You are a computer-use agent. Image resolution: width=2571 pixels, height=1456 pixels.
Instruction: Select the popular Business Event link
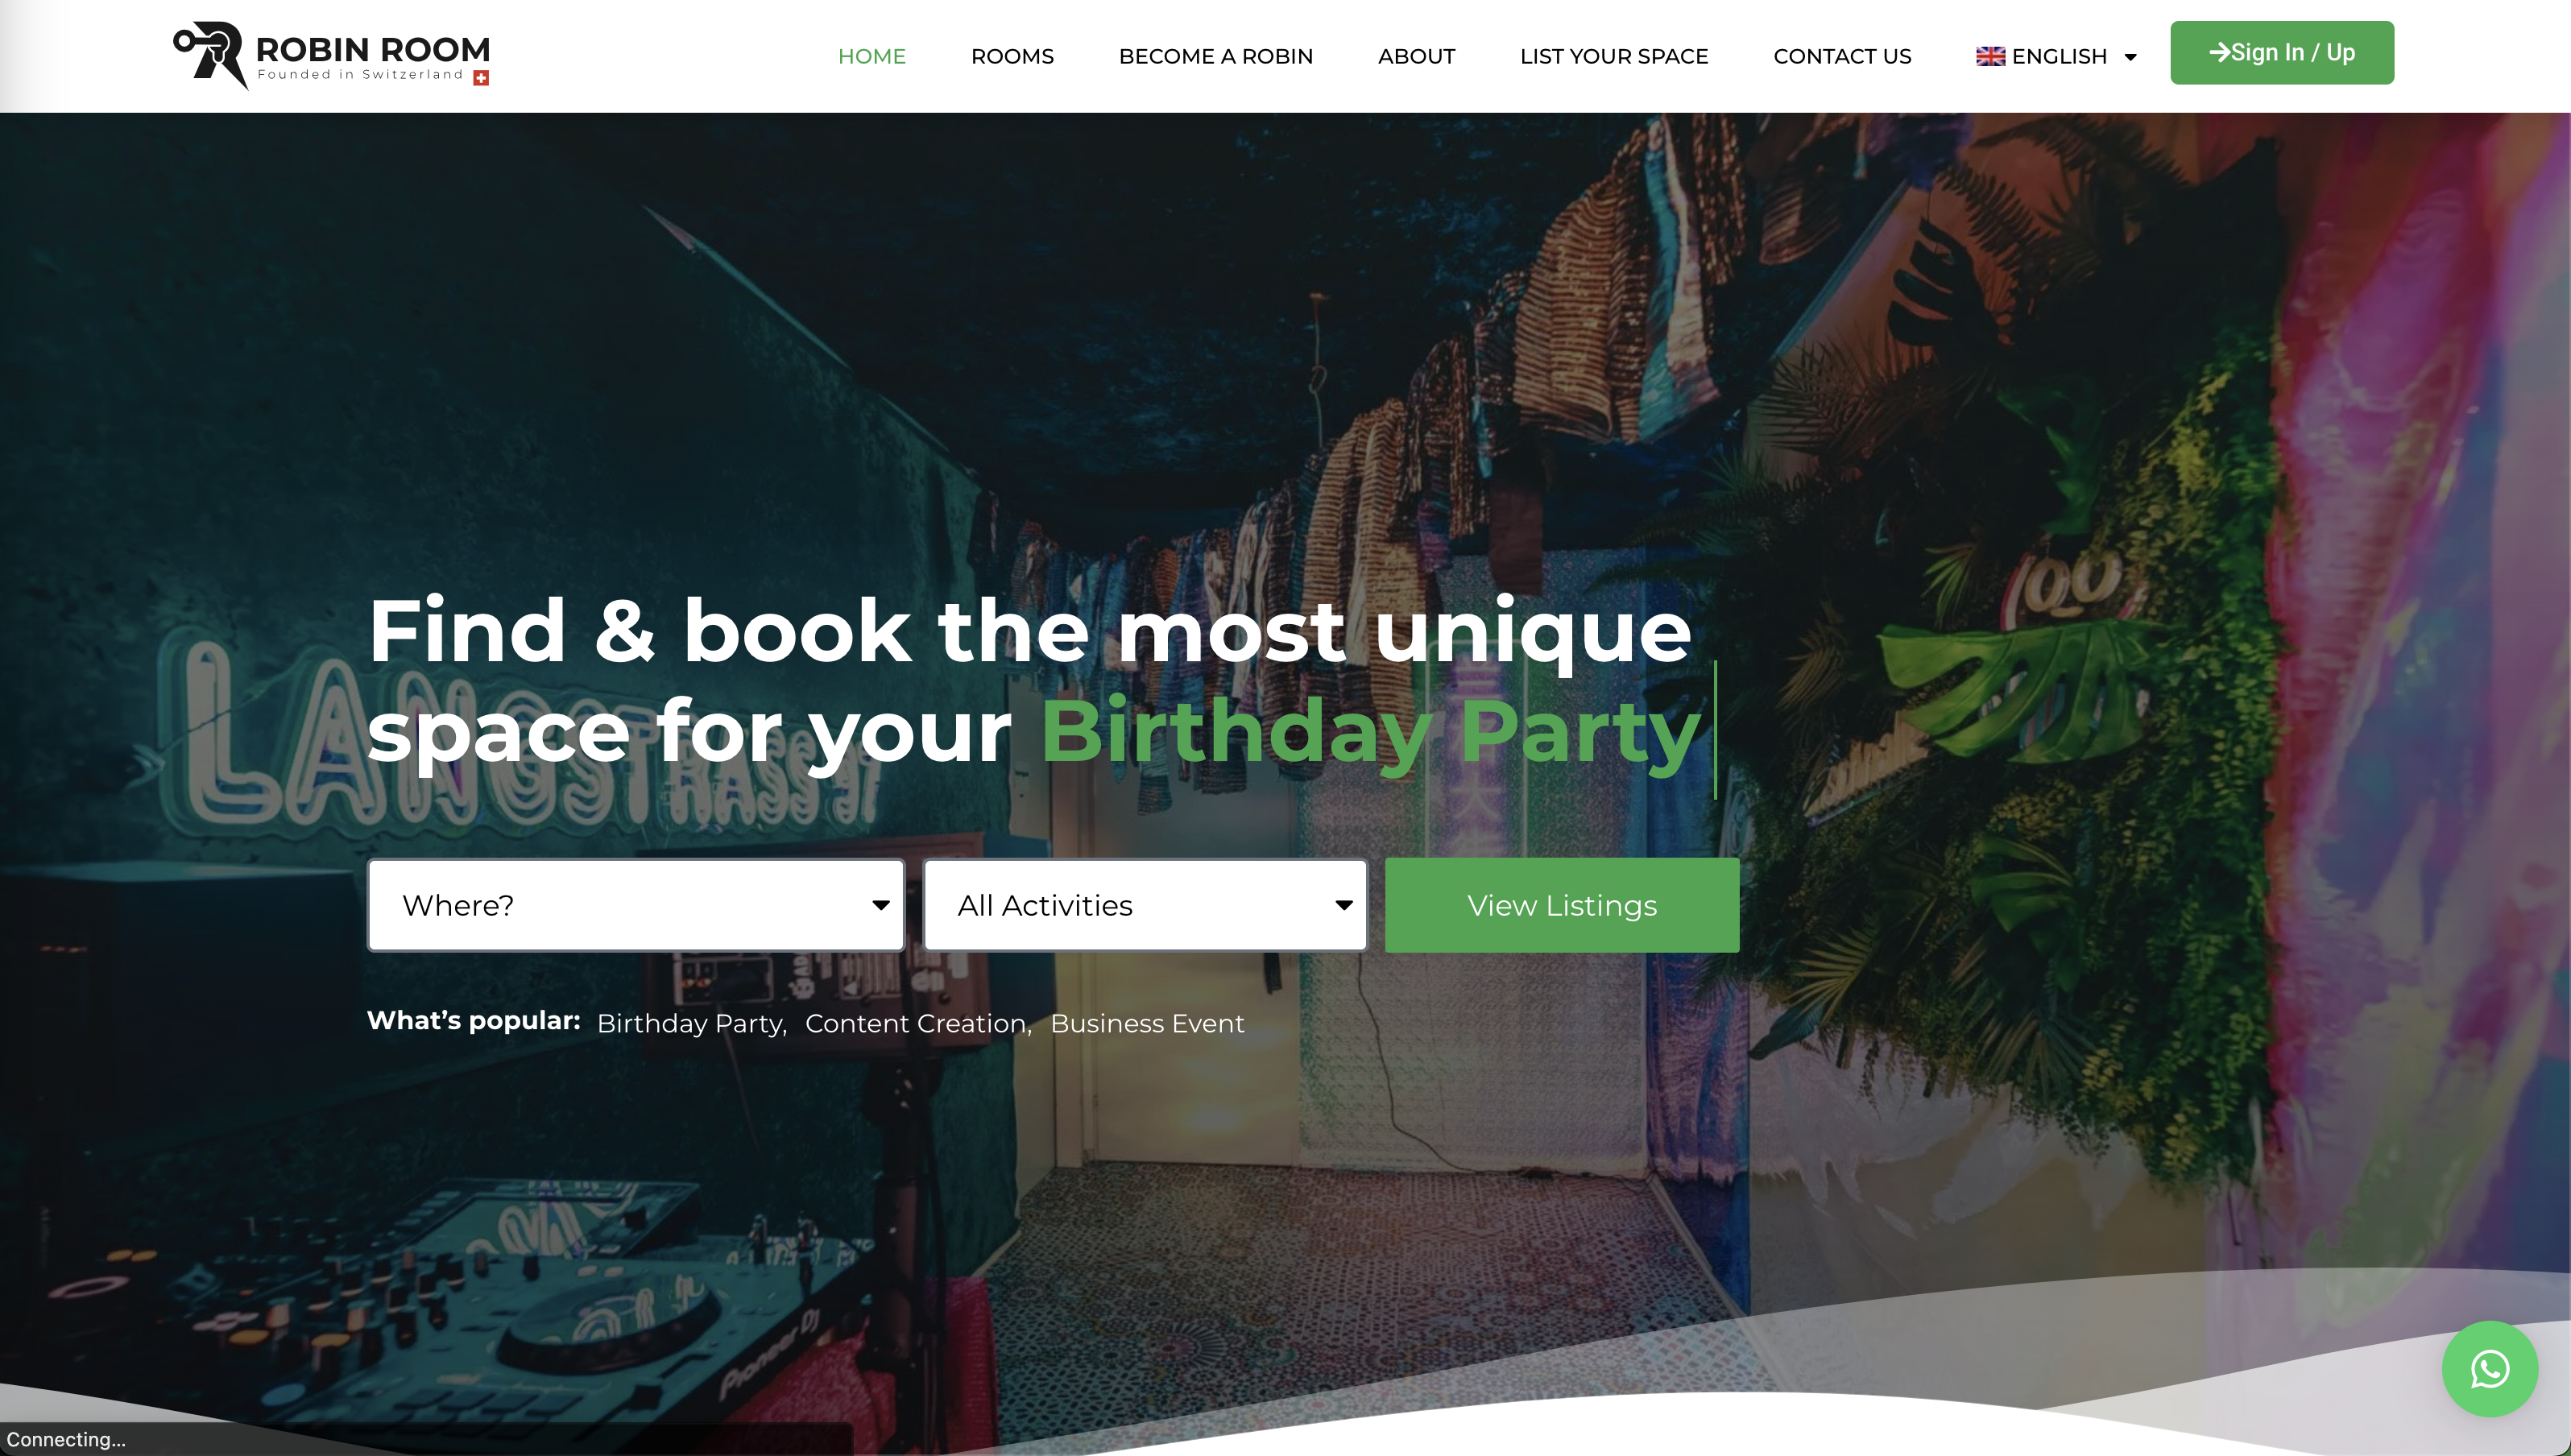point(1147,1024)
